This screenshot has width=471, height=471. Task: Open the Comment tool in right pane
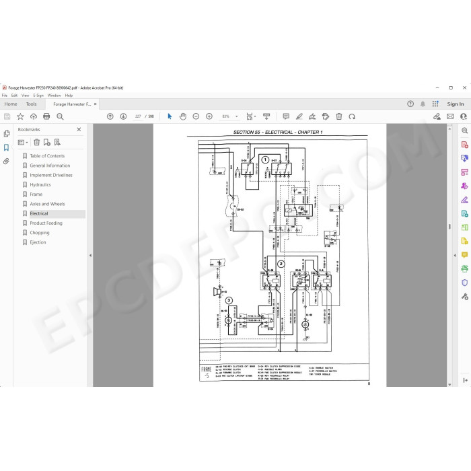coord(465,255)
